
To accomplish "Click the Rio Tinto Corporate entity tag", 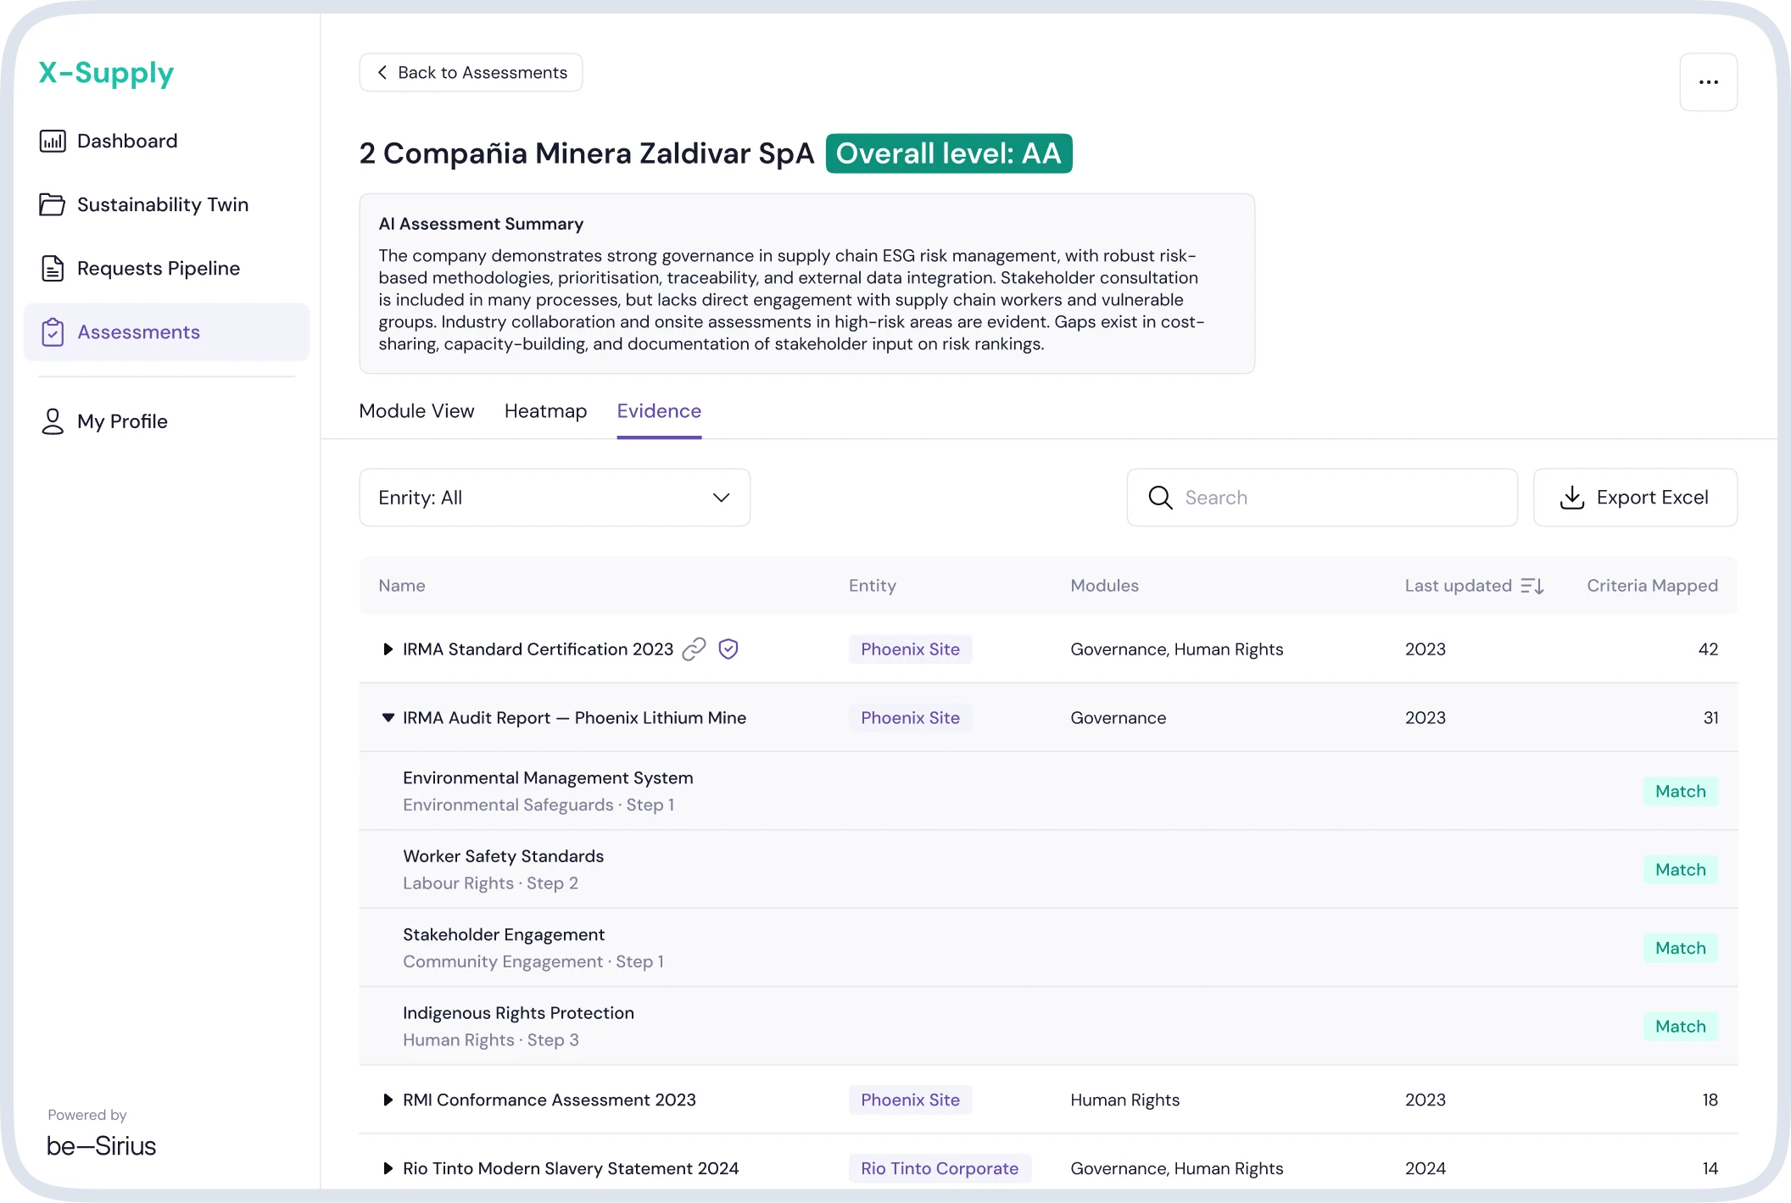I will coord(940,1168).
